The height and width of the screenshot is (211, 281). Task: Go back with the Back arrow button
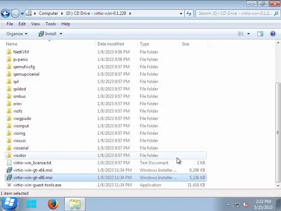pyautogui.click(x=5, y=13)
